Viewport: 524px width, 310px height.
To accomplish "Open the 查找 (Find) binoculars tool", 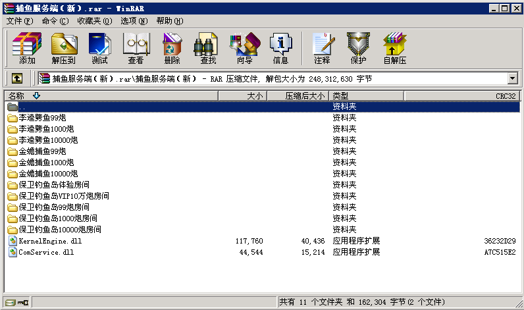I will [208, 49].
